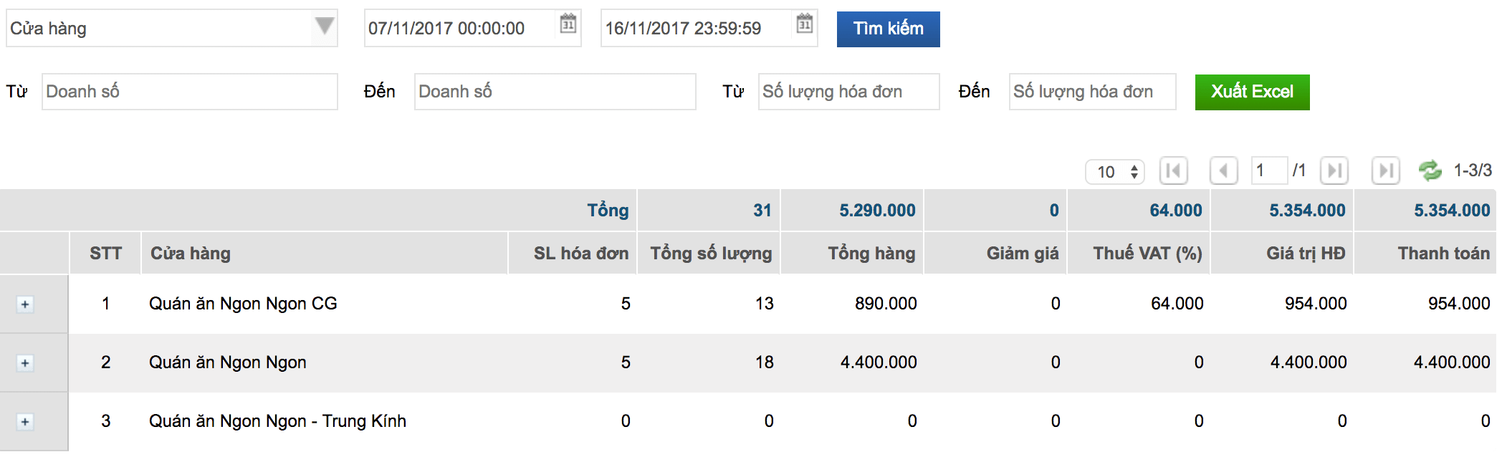Click the Doanh số upper limit field
Screen dimensions: 1502x457
[x=555, y=92]
